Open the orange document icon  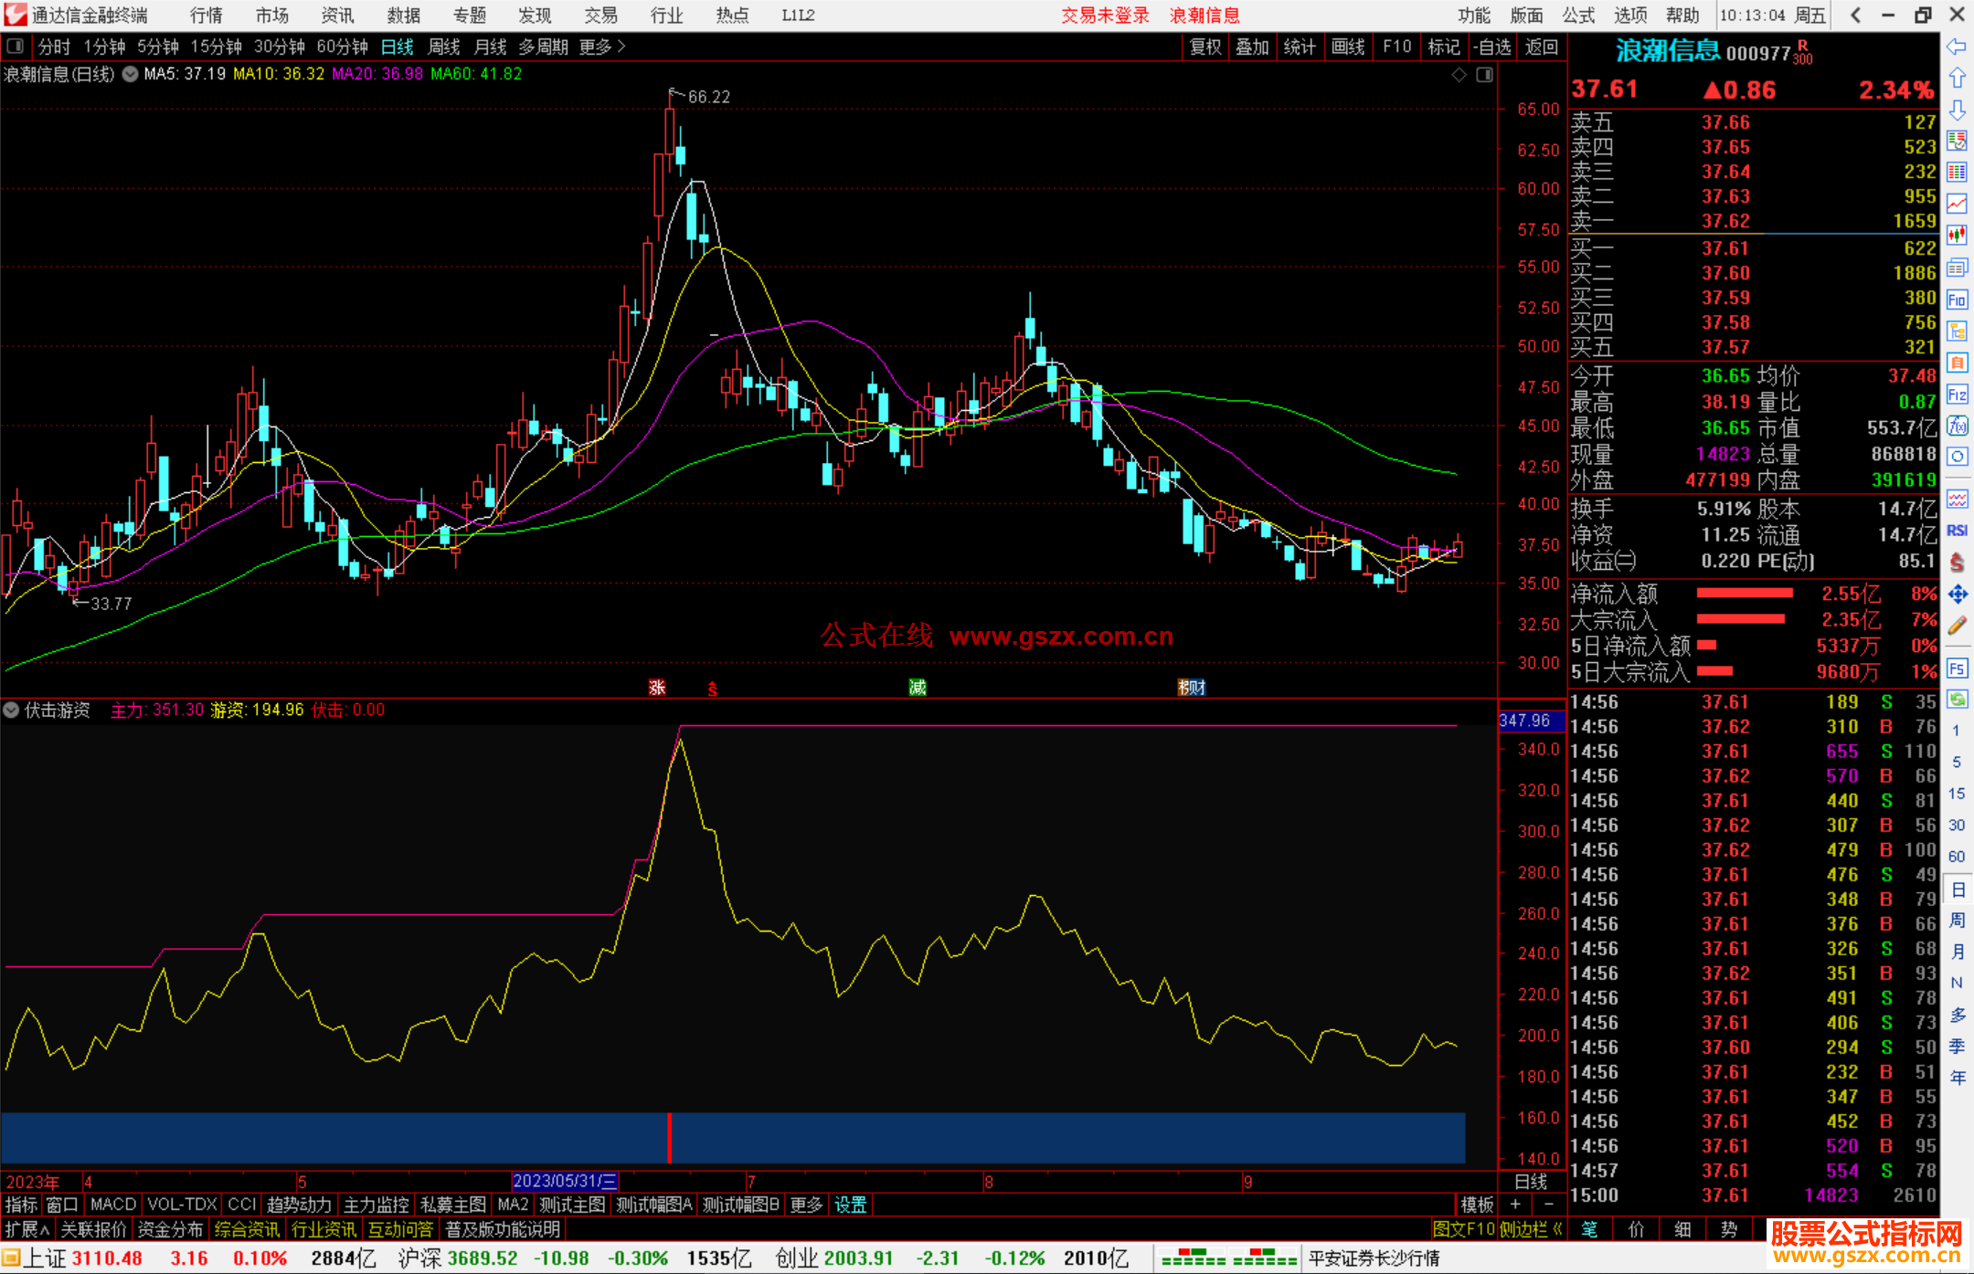[1957, 363]
